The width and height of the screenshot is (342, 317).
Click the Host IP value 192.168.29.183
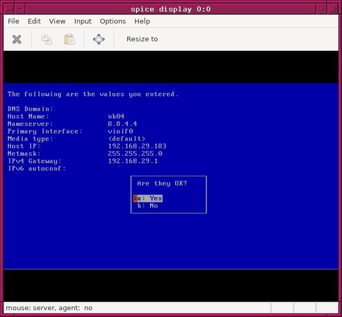pos(137,146)
